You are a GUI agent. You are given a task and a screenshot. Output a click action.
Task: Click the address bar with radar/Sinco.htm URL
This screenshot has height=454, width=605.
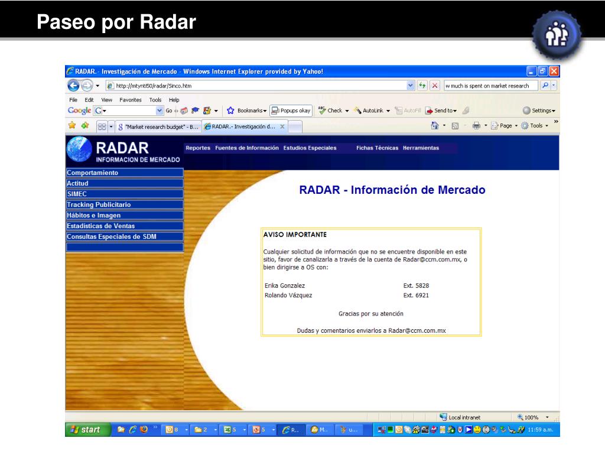[x=256, y=86]
